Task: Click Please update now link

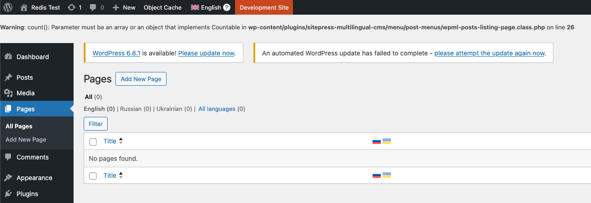Action: 207,53
